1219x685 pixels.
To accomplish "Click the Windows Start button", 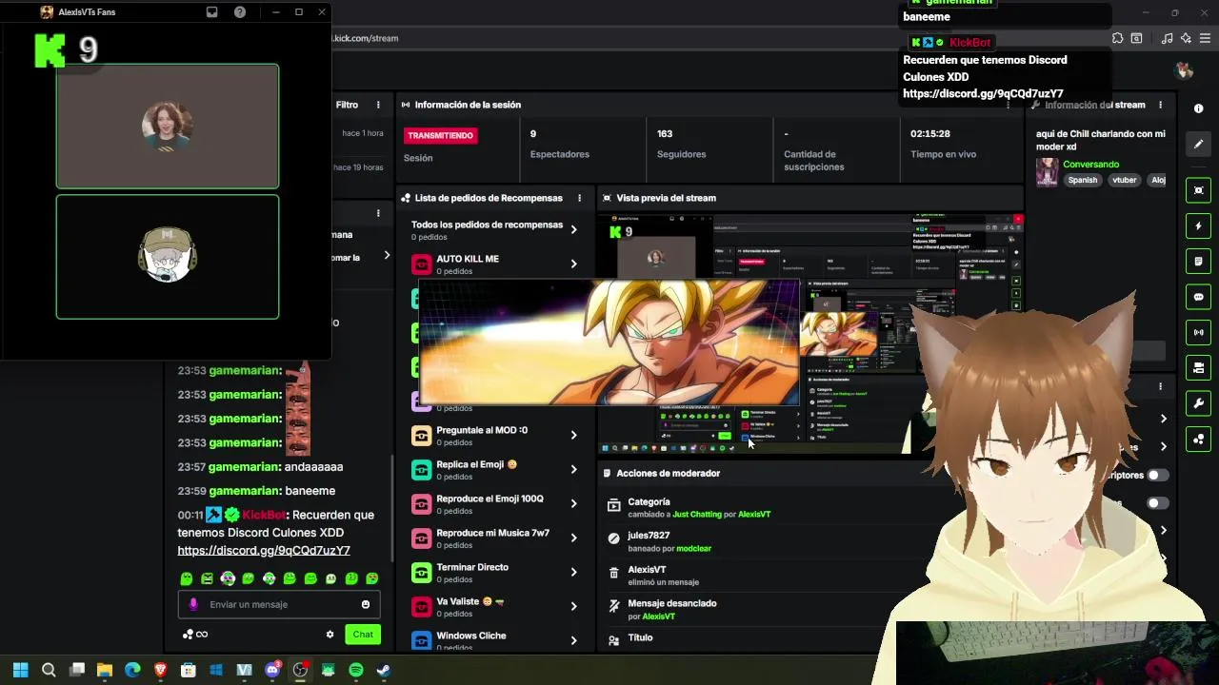I will tap(21, 670).
